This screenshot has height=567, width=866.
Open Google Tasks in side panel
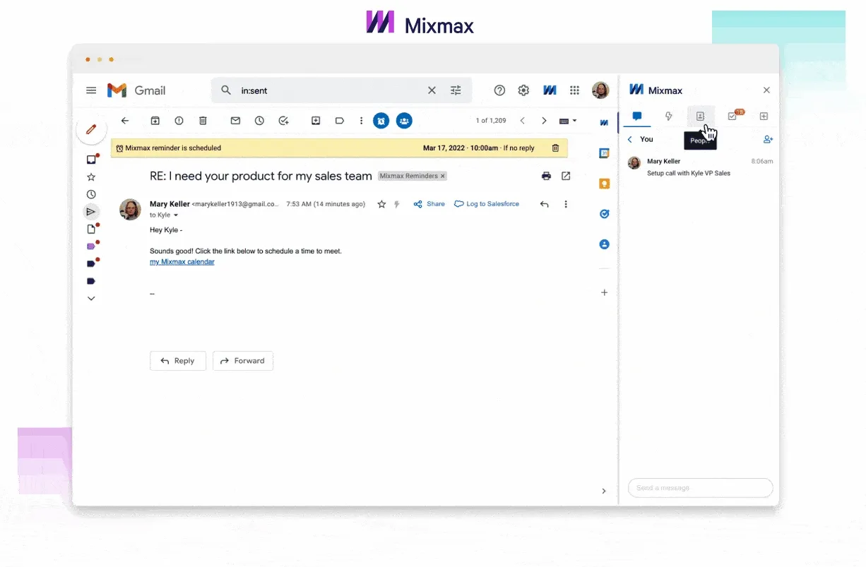click(604, 214)
